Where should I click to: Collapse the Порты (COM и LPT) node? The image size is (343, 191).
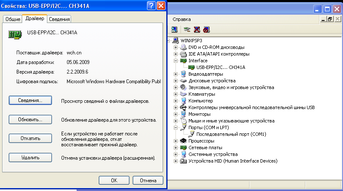[176, 127]
